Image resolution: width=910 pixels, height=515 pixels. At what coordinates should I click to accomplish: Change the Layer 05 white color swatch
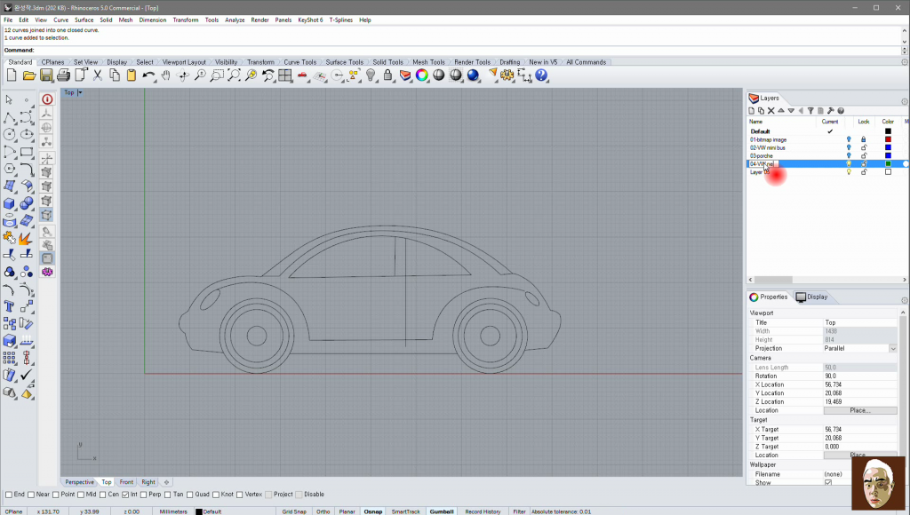tap(888, 172)
